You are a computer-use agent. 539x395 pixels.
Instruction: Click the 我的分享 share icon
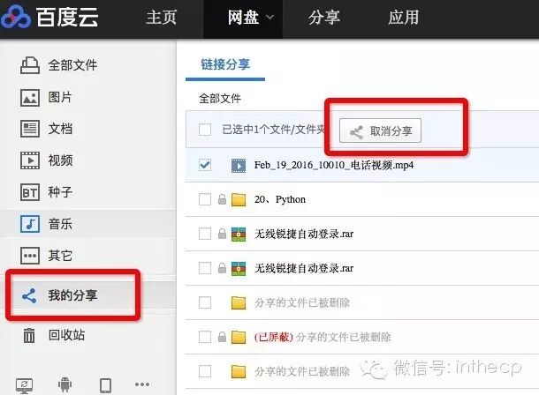pos(29,295)
